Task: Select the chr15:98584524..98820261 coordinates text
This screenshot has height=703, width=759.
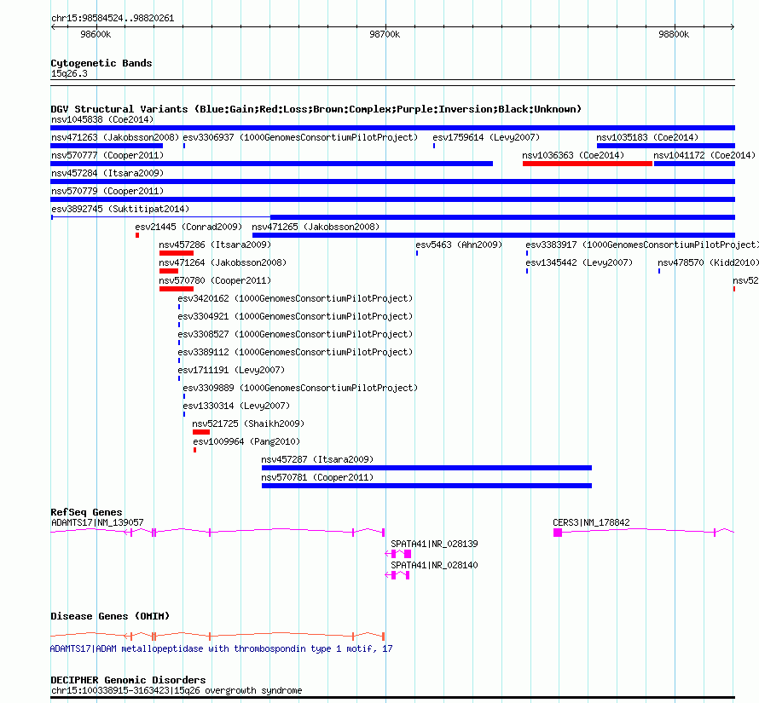Action: point(113,19)
